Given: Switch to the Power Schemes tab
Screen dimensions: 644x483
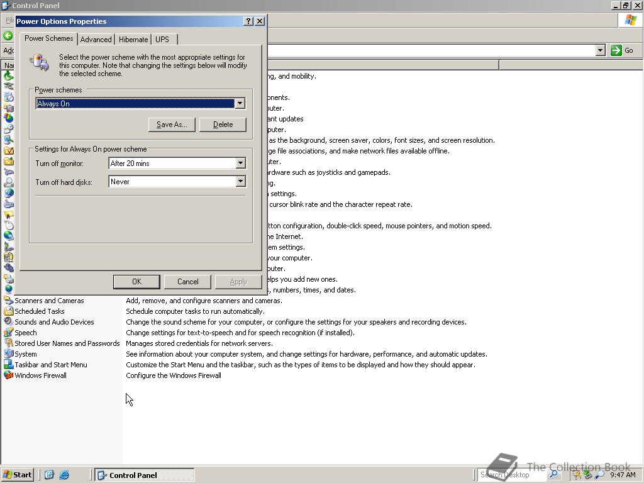Looking at the screenshot, I should tap(48, 38).
